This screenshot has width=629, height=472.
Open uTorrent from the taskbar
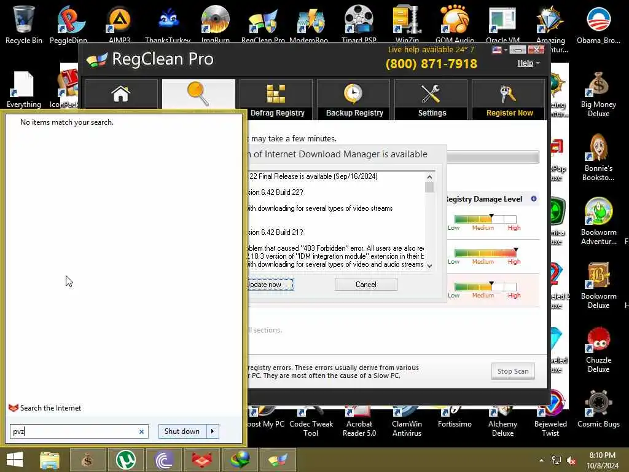(x=125, y=460)
